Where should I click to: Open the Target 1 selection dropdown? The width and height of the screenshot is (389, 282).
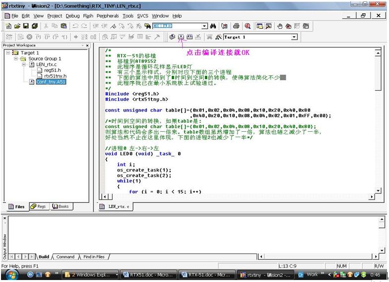294,37
